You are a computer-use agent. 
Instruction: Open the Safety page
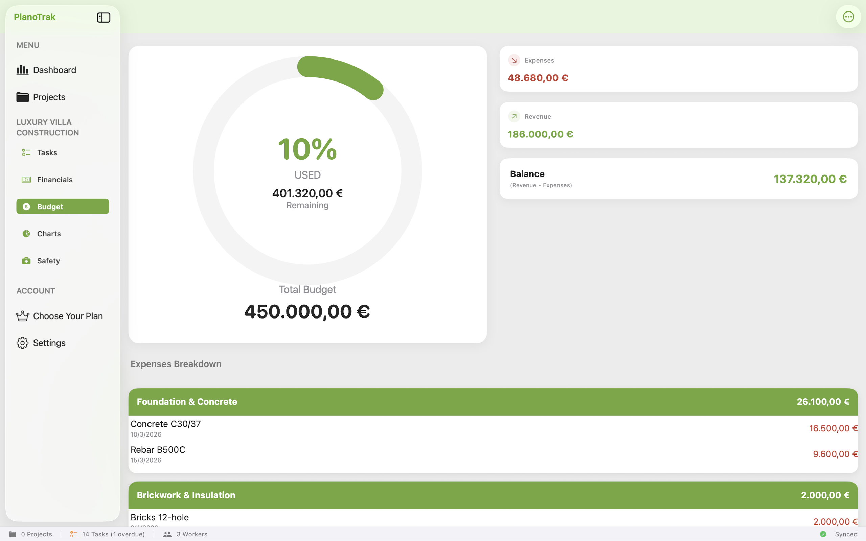pyautogui.click(x=63, y=261)
